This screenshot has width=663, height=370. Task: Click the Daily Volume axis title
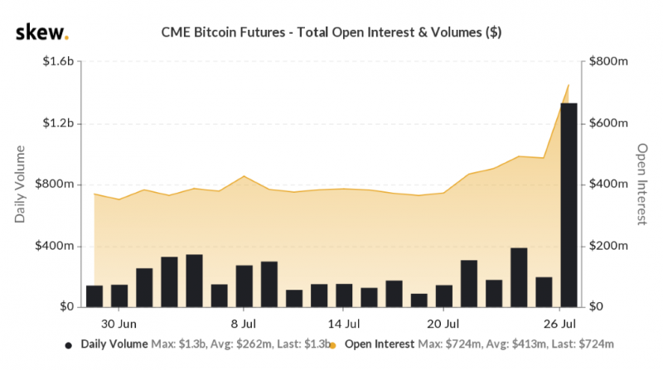20,184
